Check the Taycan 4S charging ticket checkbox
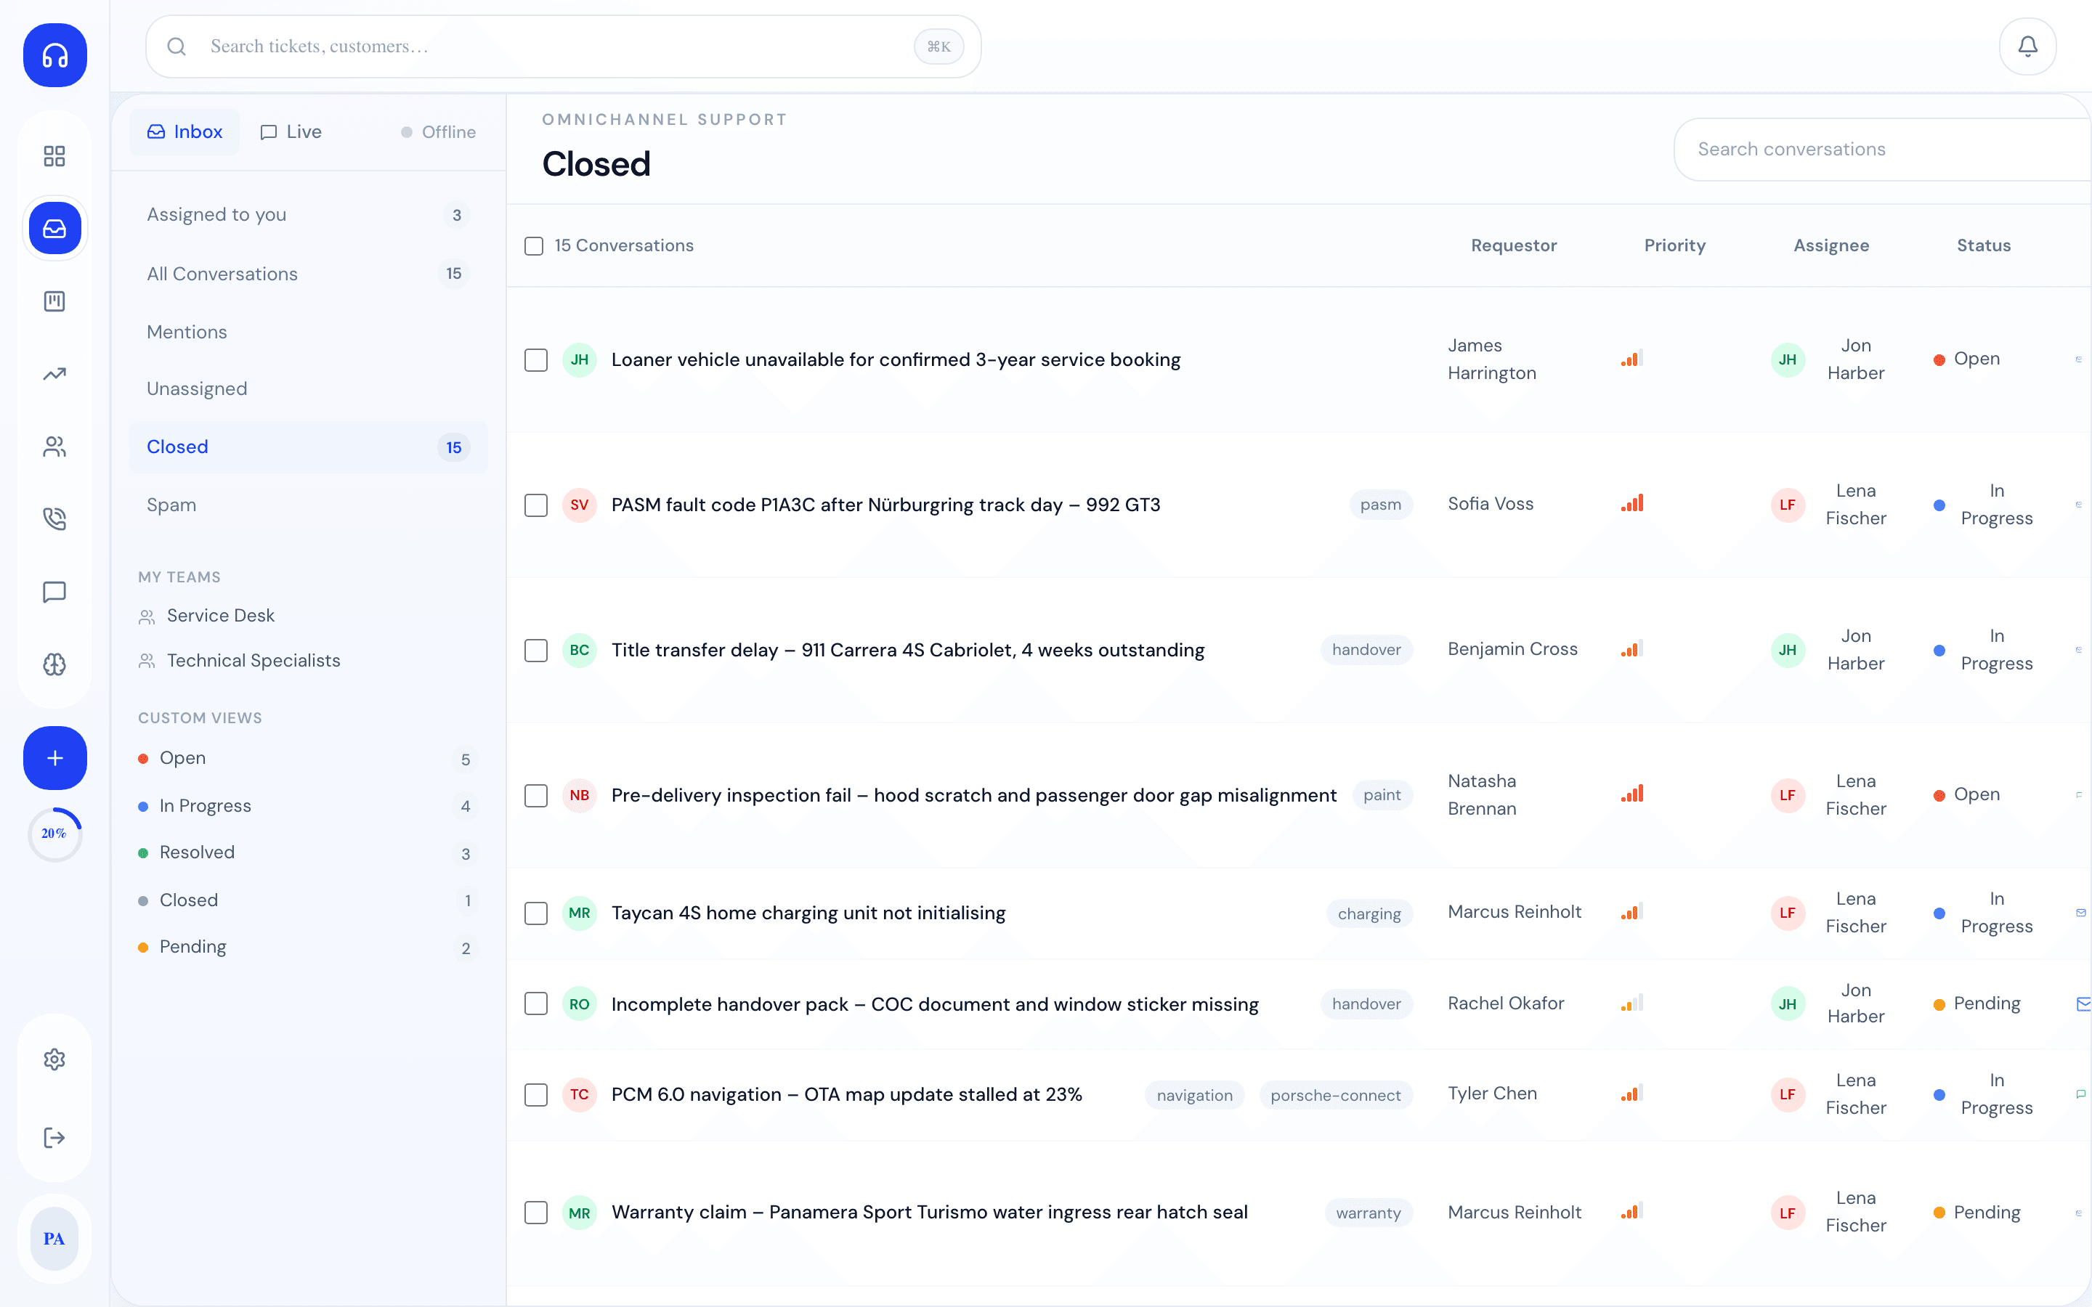2092x1307 pixels. [536, 913]
